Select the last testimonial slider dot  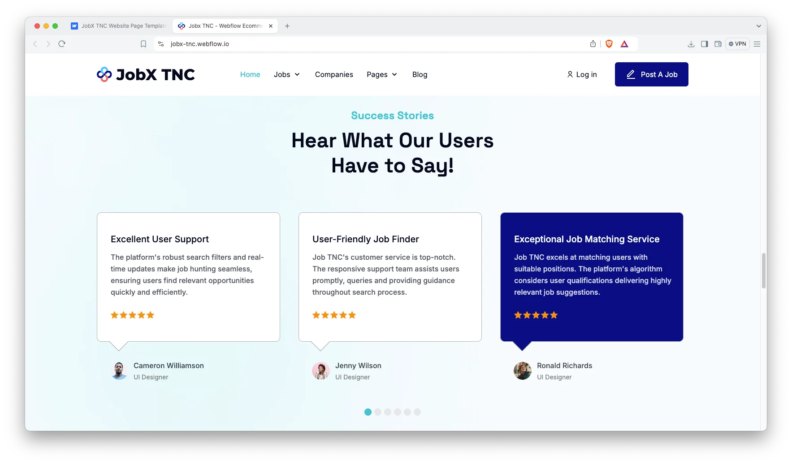(417, 412)
